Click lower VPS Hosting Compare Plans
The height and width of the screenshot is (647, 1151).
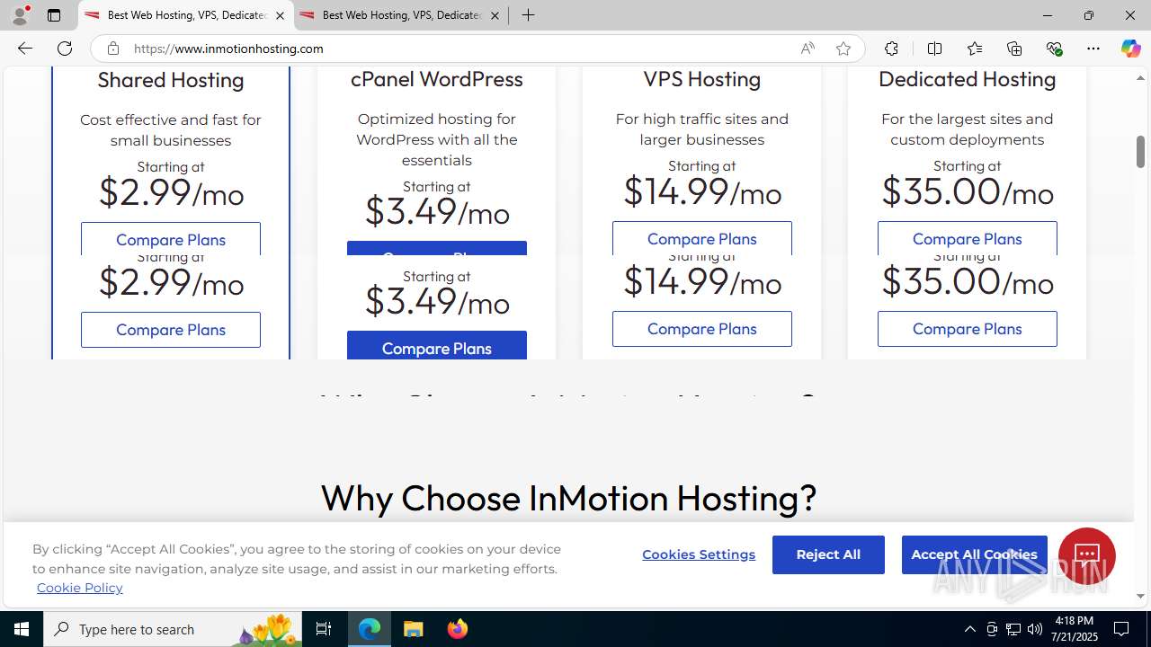point(702,329)
